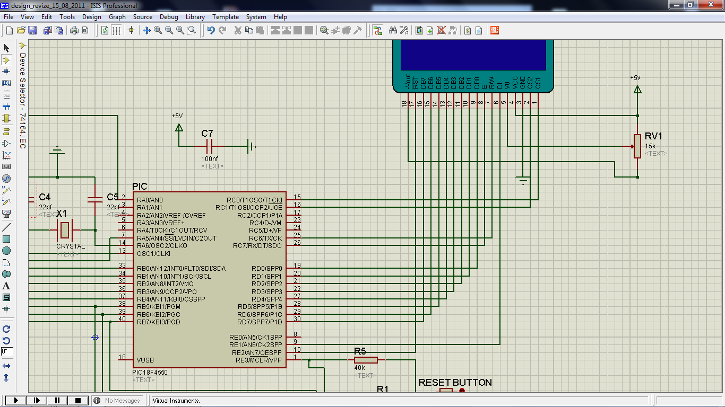Image resolution: width=725 pixels, height=407 pixels.
Task: Select the RV1 potentiometer component
Action: 637,146
